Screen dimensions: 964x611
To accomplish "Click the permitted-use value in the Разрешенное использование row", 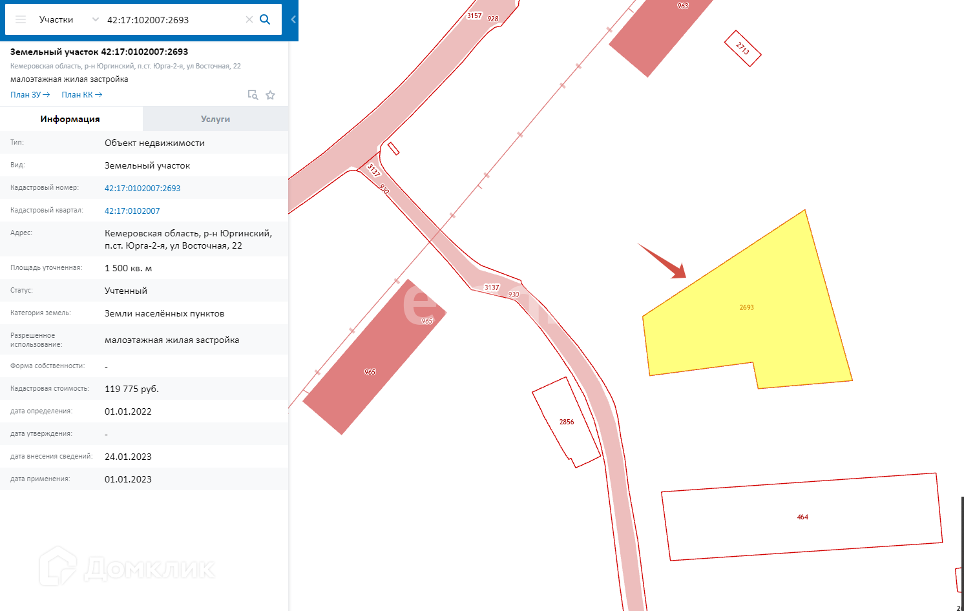I will 172,340.
